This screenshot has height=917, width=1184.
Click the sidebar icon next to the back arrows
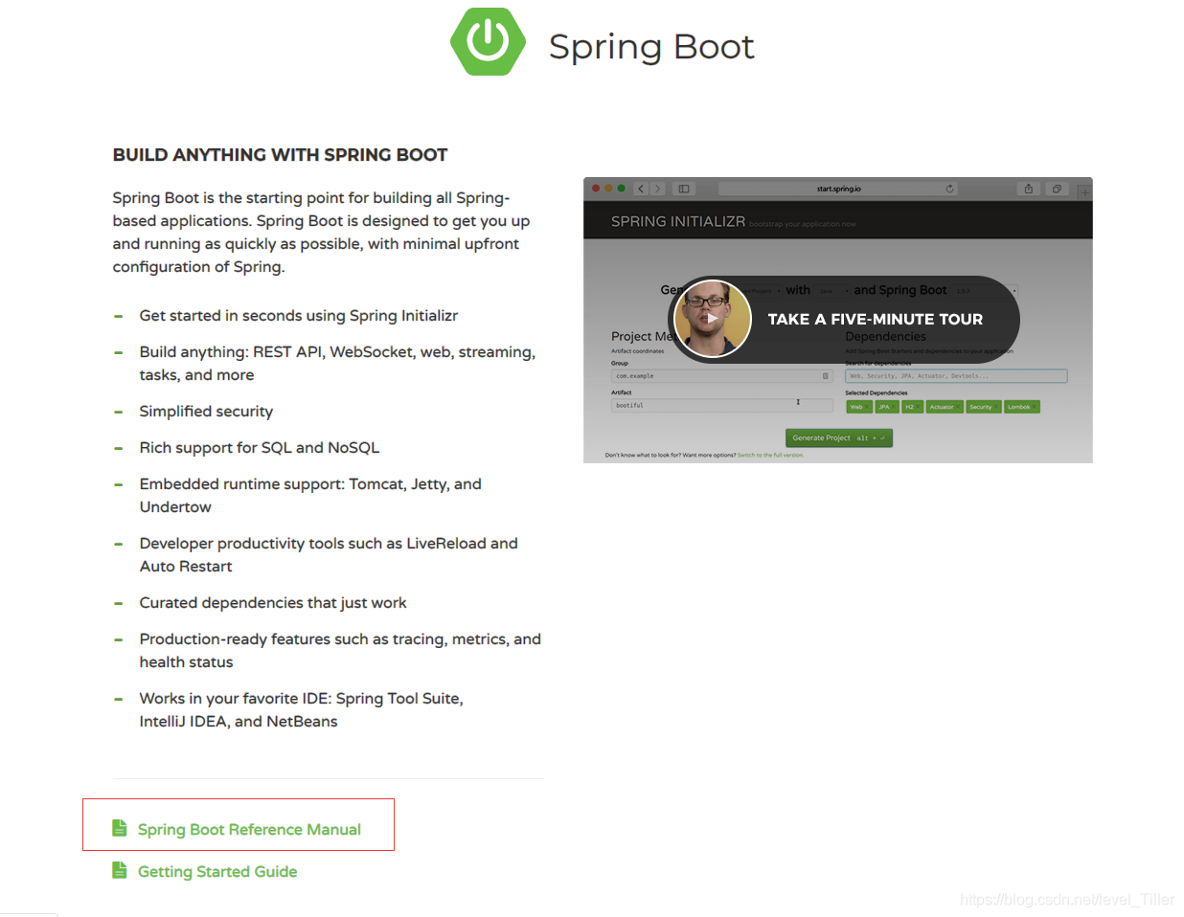point(684,189)
